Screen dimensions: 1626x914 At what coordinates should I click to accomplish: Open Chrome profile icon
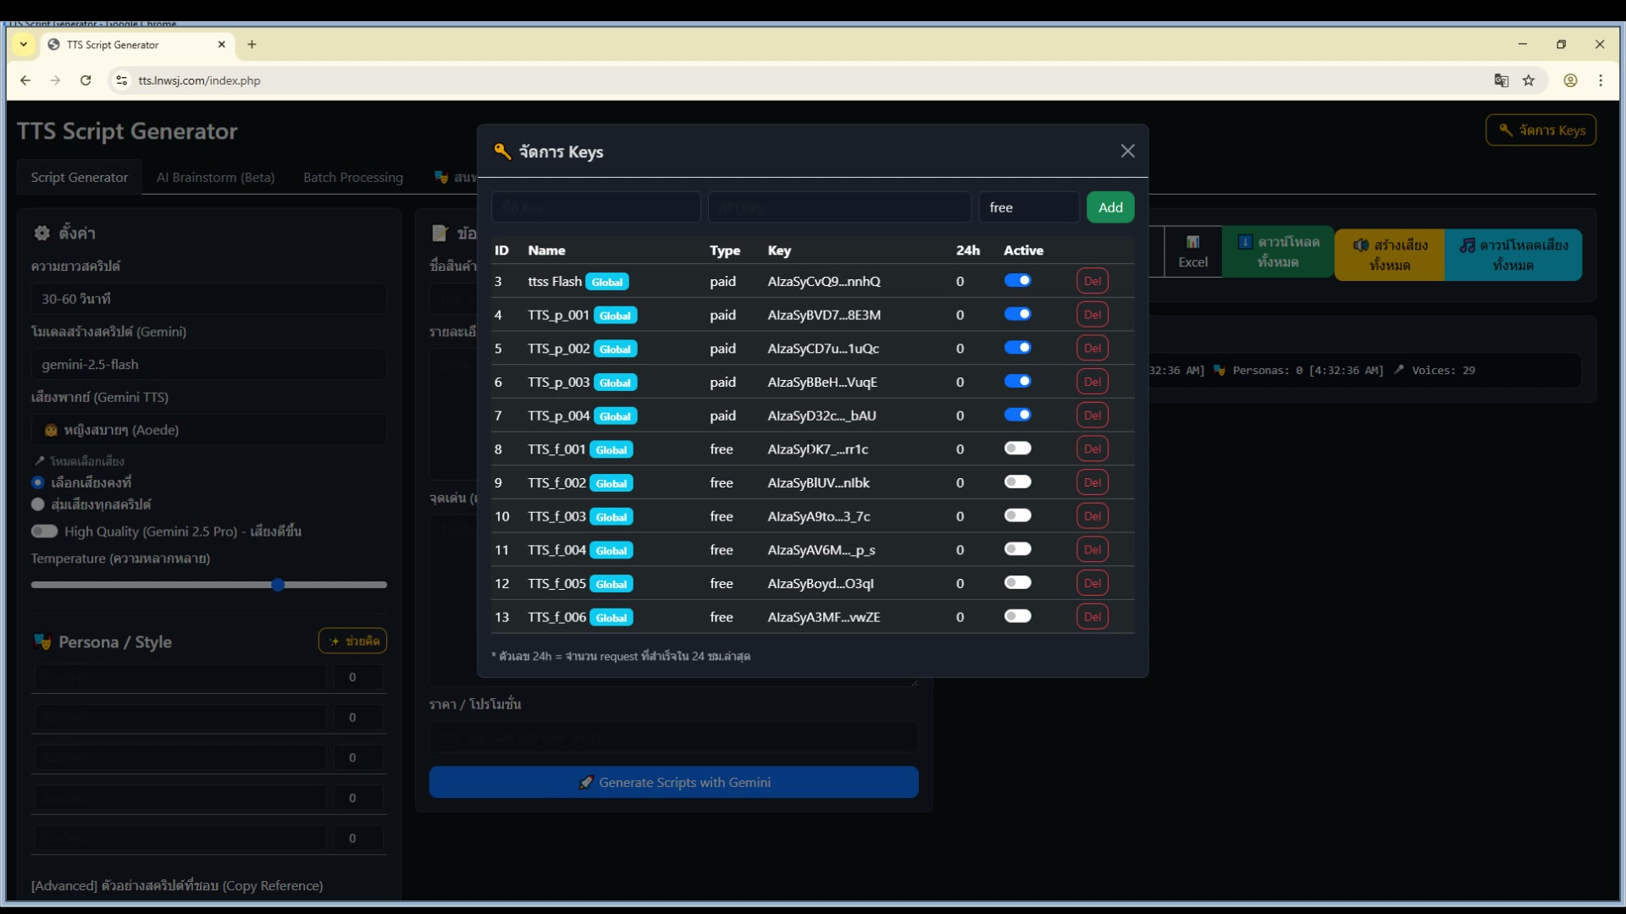pos(1570,80)
